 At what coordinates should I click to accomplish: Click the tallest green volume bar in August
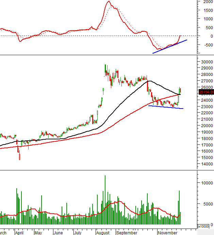click(105, 200)
